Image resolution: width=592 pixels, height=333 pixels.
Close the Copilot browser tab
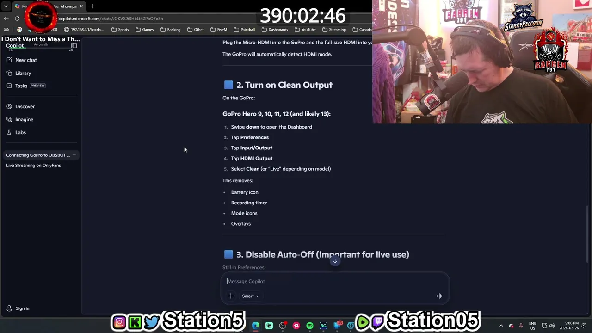pyautogui.click(x=81, y=6)
